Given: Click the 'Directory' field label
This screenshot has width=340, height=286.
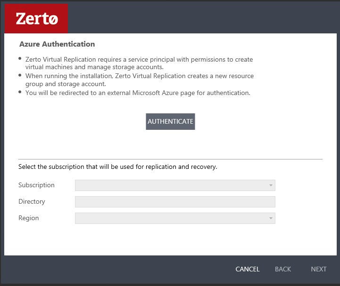Looking at the screenshot, I should (x=32, y=202).
